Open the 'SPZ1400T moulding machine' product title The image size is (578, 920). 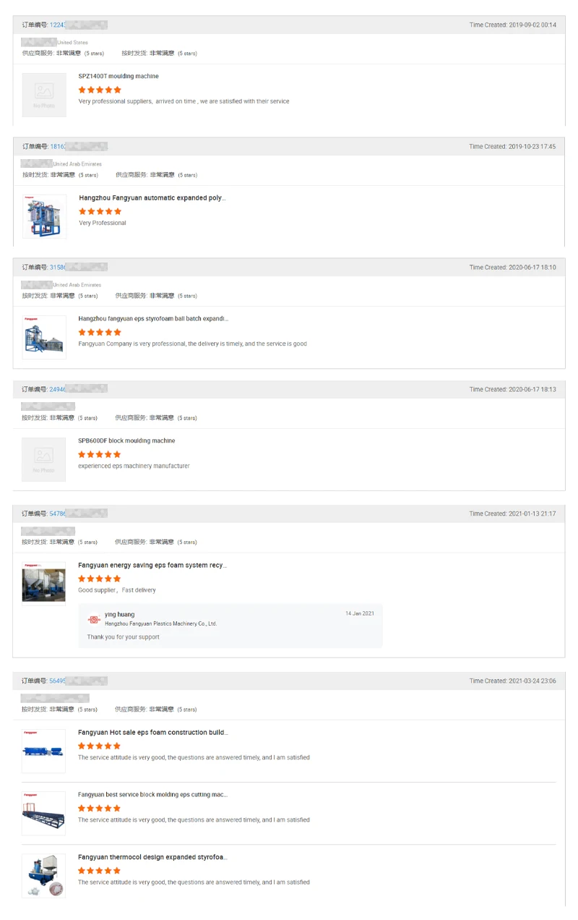118,76
